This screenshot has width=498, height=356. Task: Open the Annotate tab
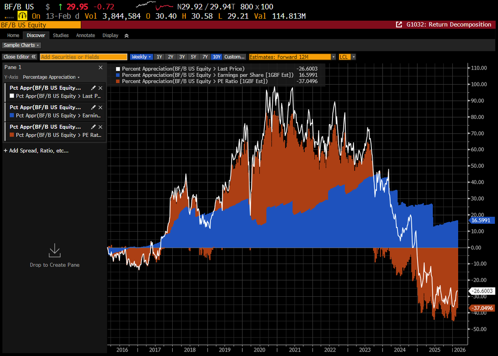[85, 36]
